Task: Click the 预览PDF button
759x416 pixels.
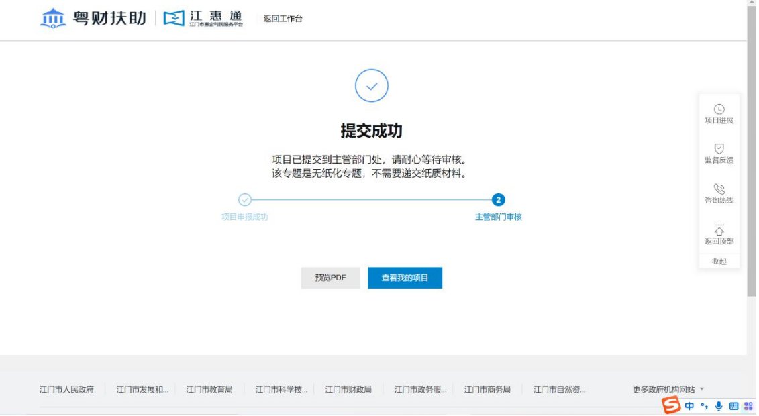Action: point(331,278)
